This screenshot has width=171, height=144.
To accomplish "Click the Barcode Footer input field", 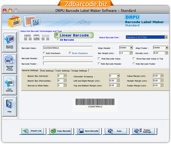I will [x=68, y=63].
